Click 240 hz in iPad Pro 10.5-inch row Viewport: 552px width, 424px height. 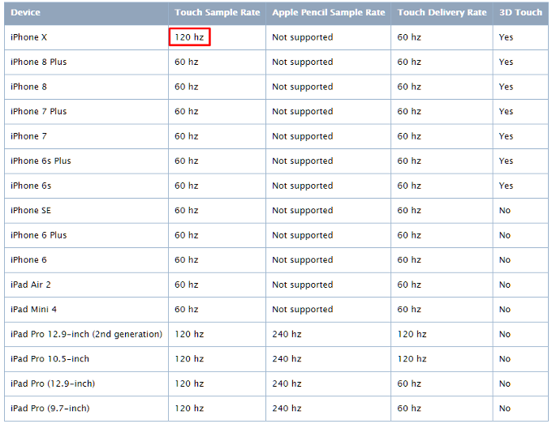tap(287, 358)
